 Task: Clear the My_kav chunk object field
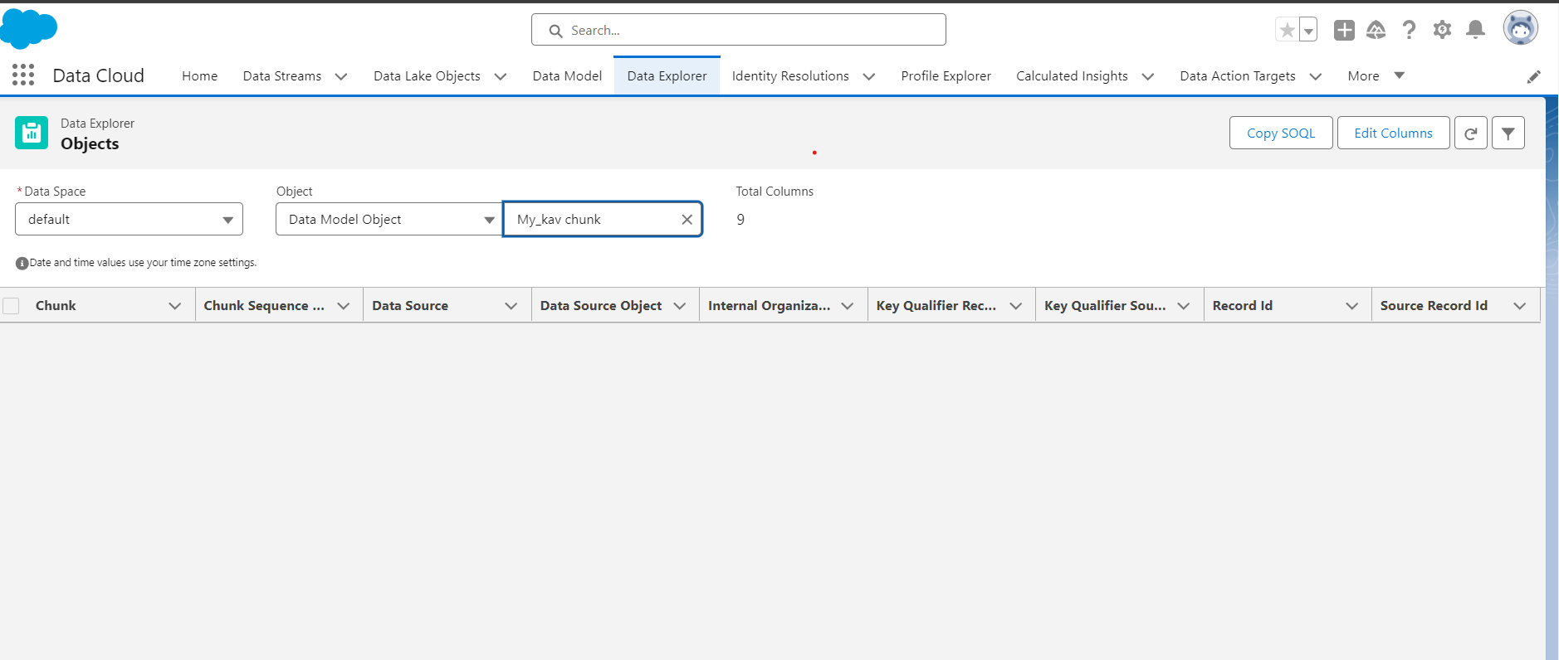click(x=687, y=220)
